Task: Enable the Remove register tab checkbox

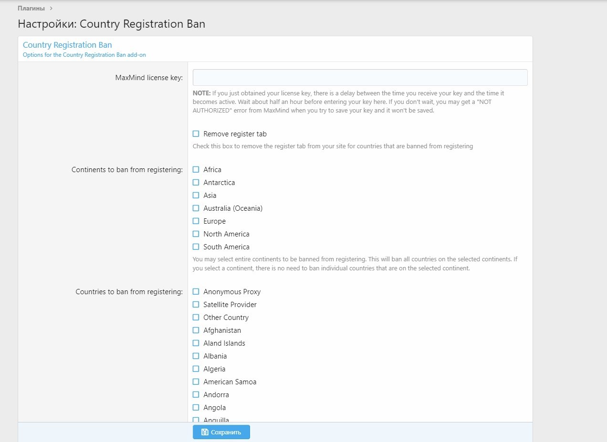Action: click(x=196, y=134)
